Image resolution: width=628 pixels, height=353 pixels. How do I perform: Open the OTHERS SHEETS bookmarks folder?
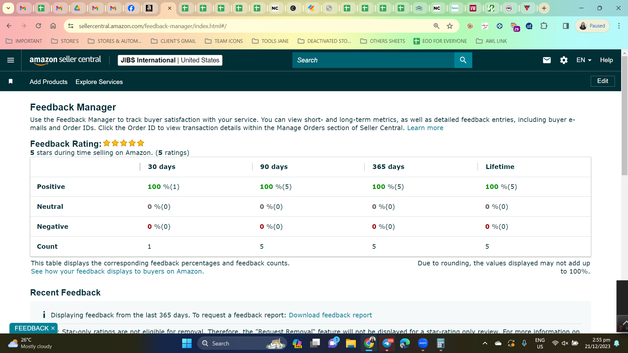(383, 41)
